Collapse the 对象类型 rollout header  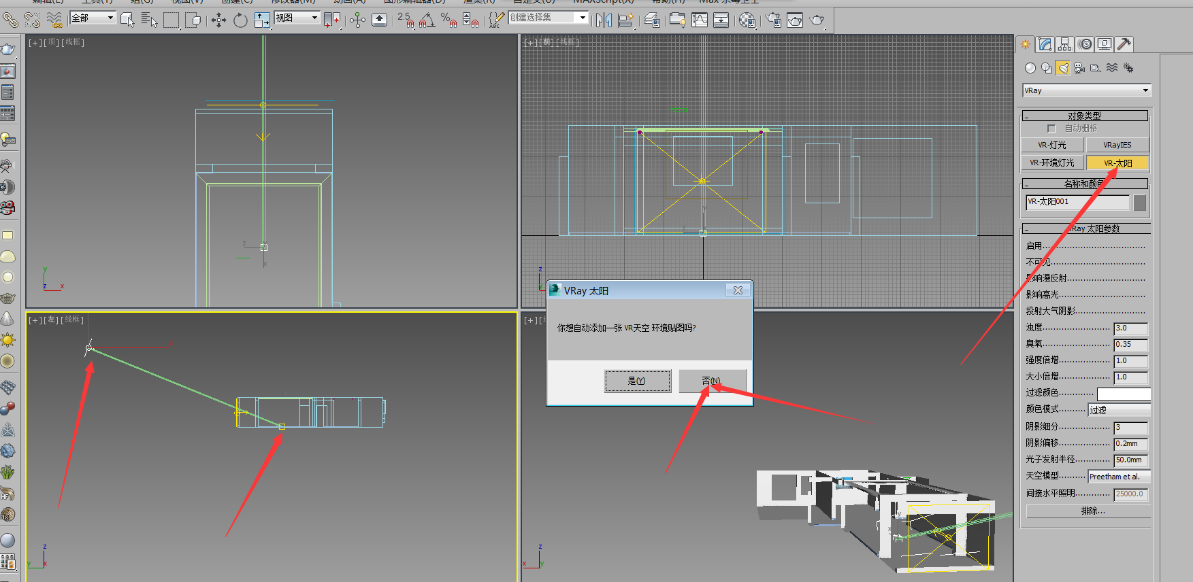pyautogui.click(x=1085, y=116)
